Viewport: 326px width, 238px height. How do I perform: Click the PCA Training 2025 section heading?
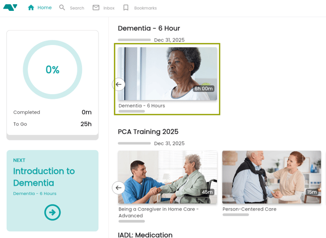tap(148, 132)
